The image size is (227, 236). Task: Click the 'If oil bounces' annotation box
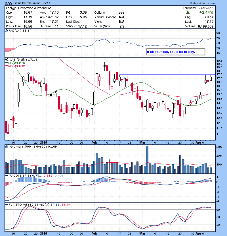(176, 52)
